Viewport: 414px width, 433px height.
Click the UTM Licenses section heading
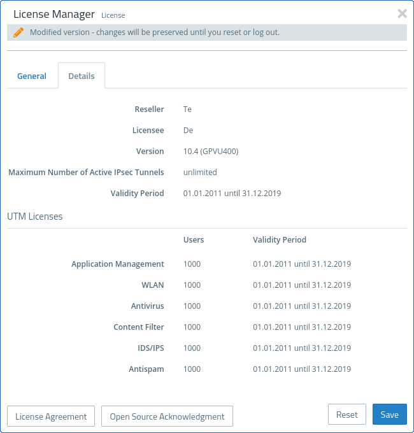(x=35, y=216)
